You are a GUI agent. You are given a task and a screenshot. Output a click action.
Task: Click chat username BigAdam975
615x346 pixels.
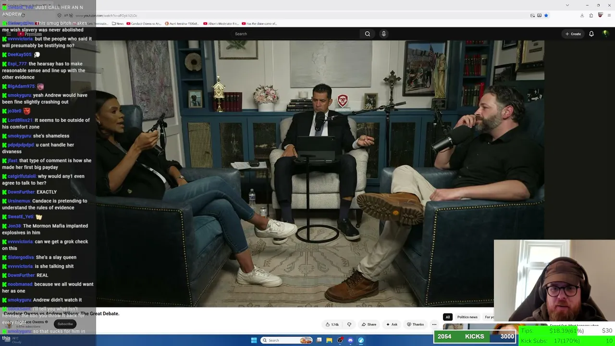(21, 86)
